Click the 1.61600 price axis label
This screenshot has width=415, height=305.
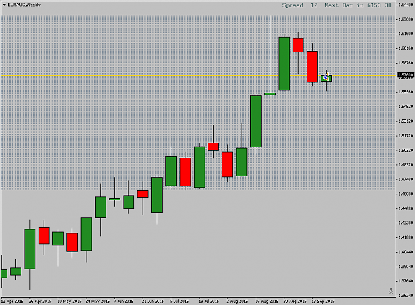pyautogui.click(x=406, y=34)
